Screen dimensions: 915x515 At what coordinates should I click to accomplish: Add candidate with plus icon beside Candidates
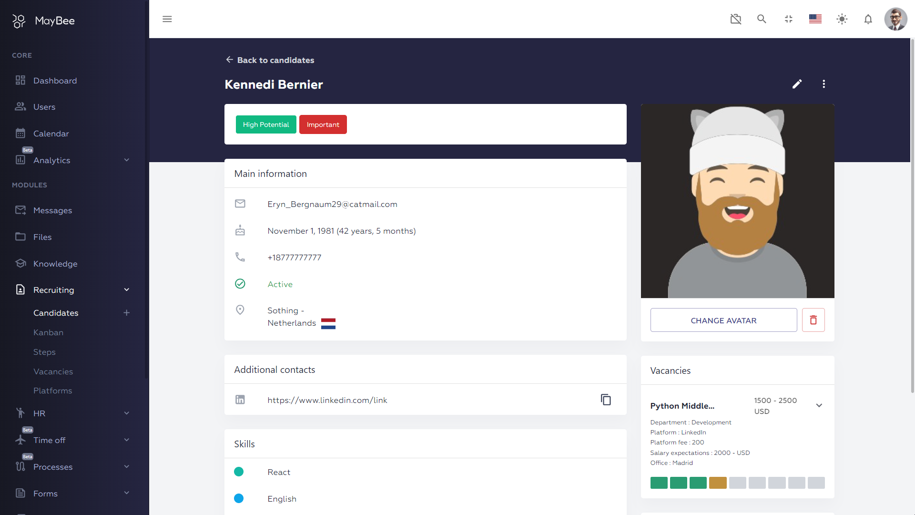point(127,313)
